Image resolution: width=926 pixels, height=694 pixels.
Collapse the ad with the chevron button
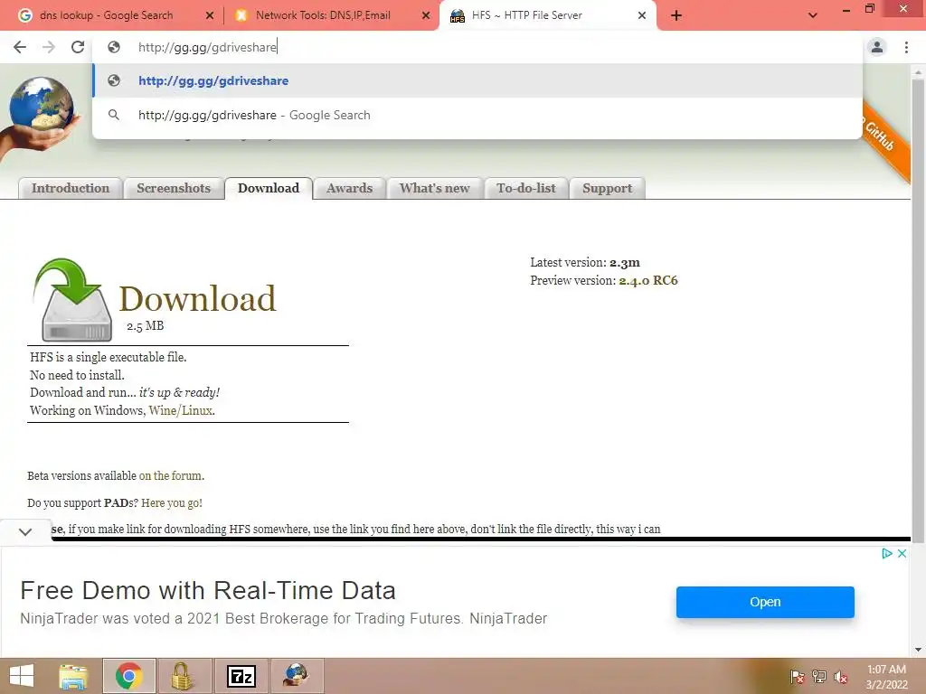click(24, 531)
